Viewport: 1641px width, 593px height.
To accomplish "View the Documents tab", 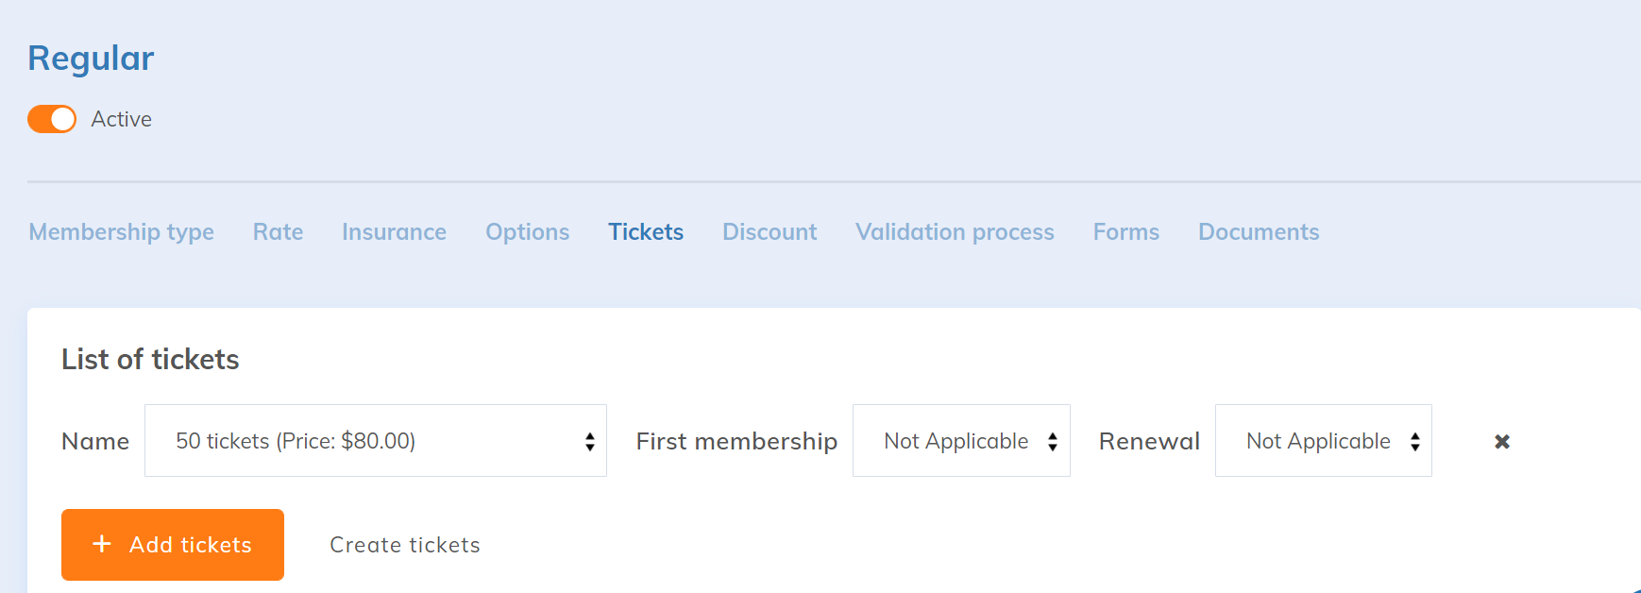I will 1259,232.
